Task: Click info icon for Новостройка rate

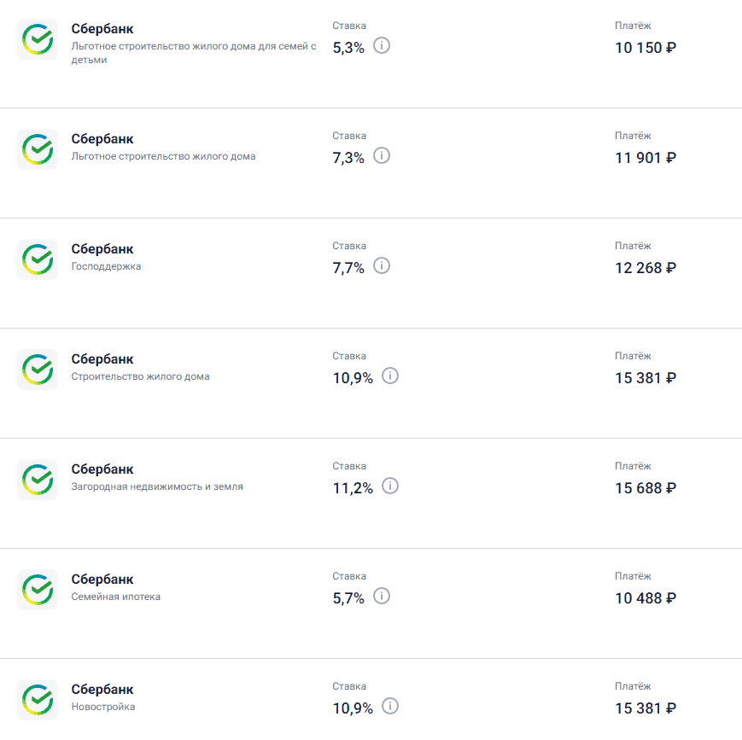Action: (x=390, y=706)
